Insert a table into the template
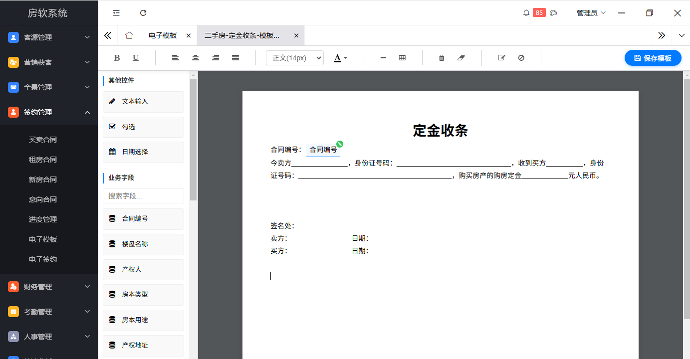The width and height of the screenshot is (690, 359). click(402, 58)
